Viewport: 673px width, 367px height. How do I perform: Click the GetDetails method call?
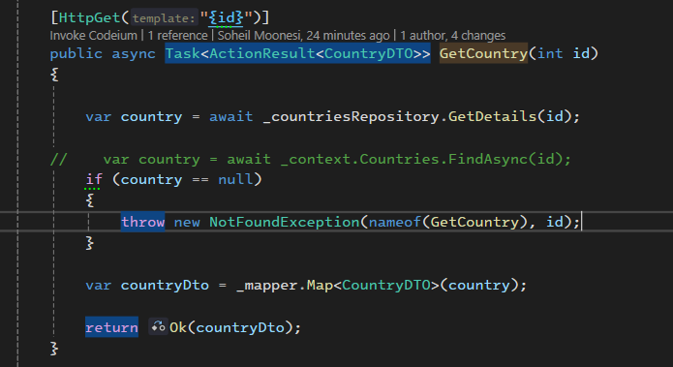pyautogui.click(x=492, y=116)
